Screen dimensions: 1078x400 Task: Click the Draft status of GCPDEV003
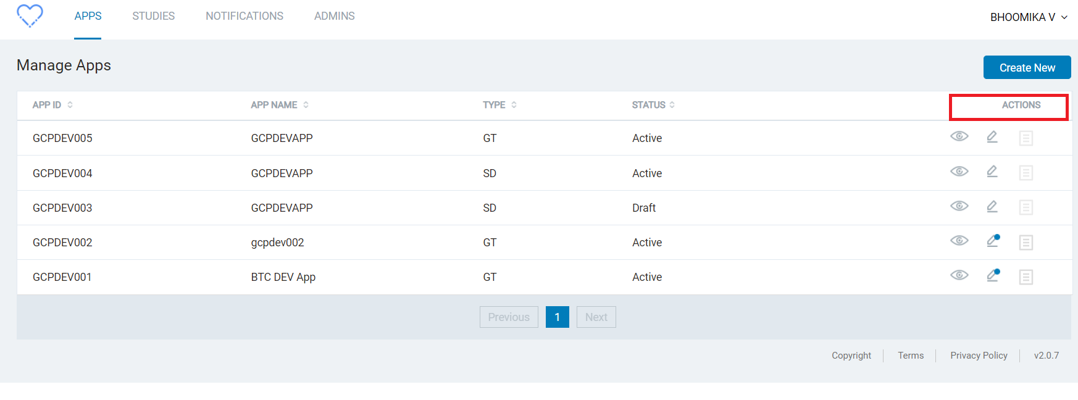(643, 208)
